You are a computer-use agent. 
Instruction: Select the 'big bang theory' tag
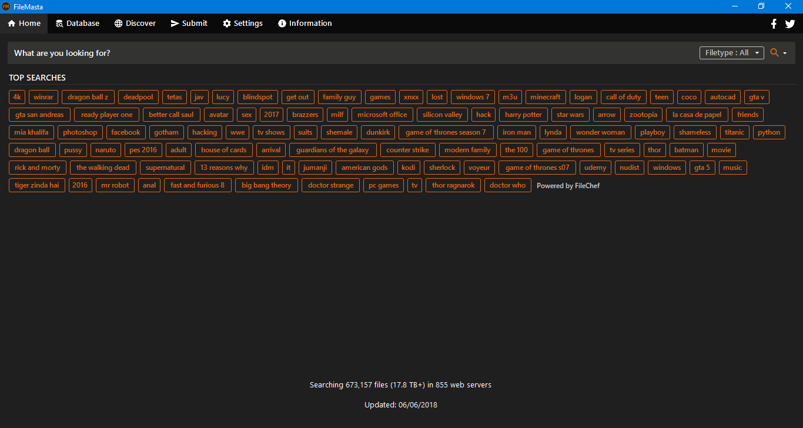(266, 185)
